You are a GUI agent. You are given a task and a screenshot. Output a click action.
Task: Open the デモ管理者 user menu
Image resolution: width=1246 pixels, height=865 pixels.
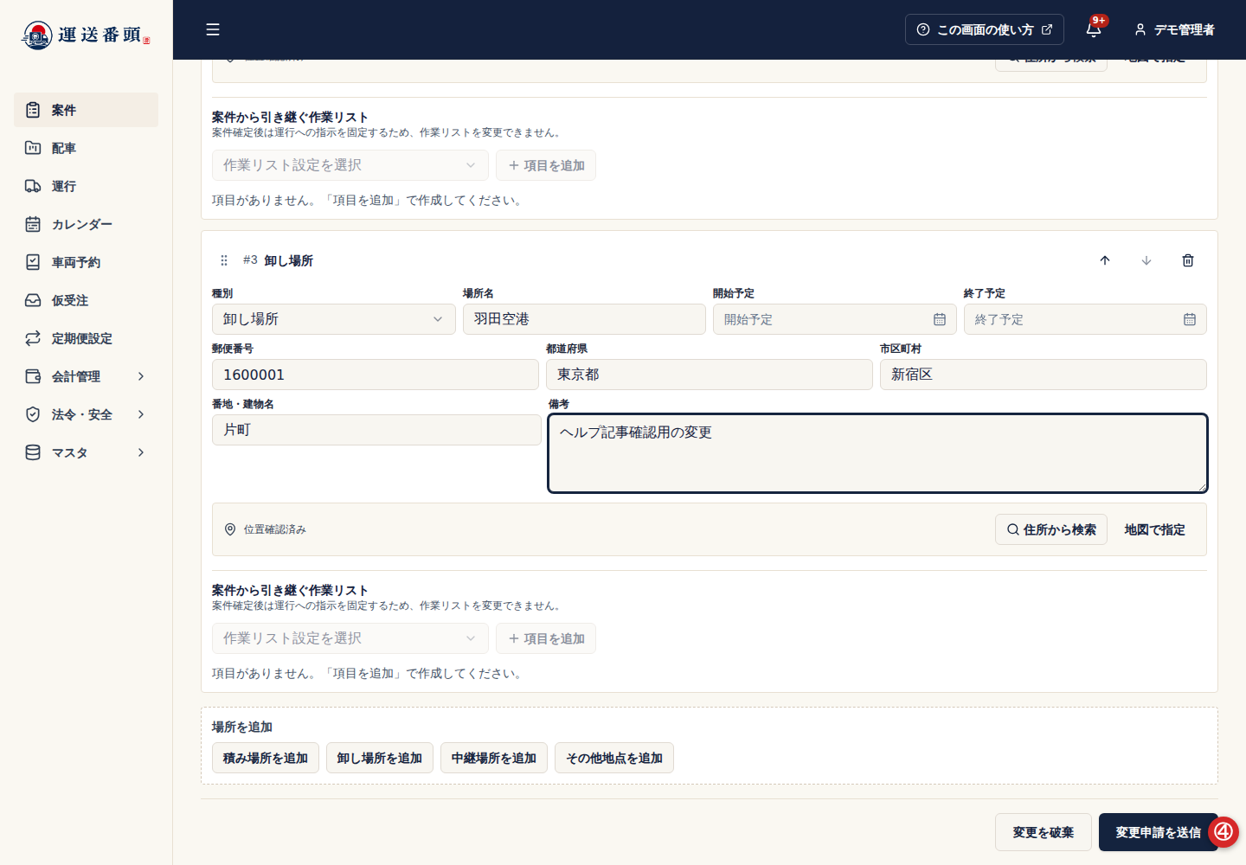tap(1174, 29)
